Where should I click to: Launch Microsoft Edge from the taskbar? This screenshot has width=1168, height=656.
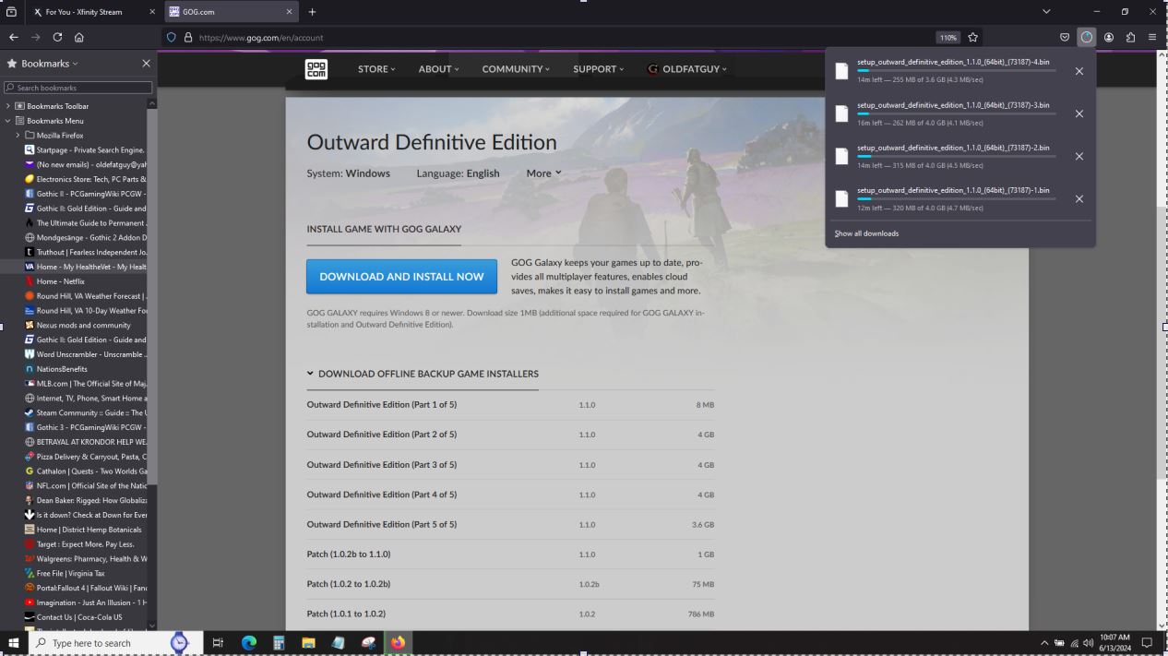tap(248, 643)
